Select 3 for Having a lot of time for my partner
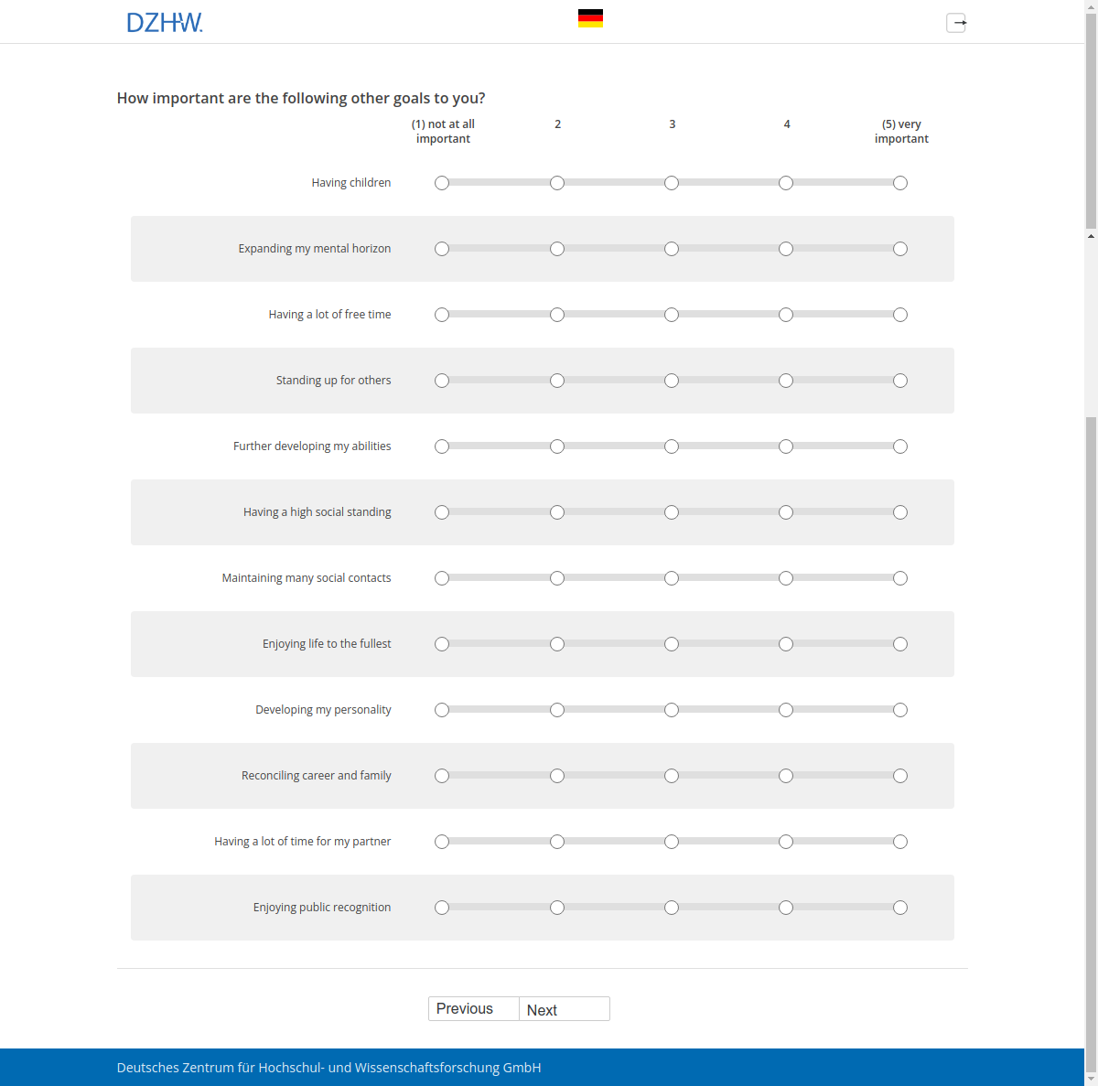 tap(672, 842)
